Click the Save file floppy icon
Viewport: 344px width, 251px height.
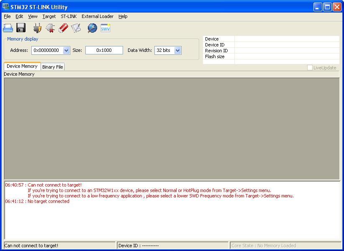pyautogui.click(x=21, y=28)
